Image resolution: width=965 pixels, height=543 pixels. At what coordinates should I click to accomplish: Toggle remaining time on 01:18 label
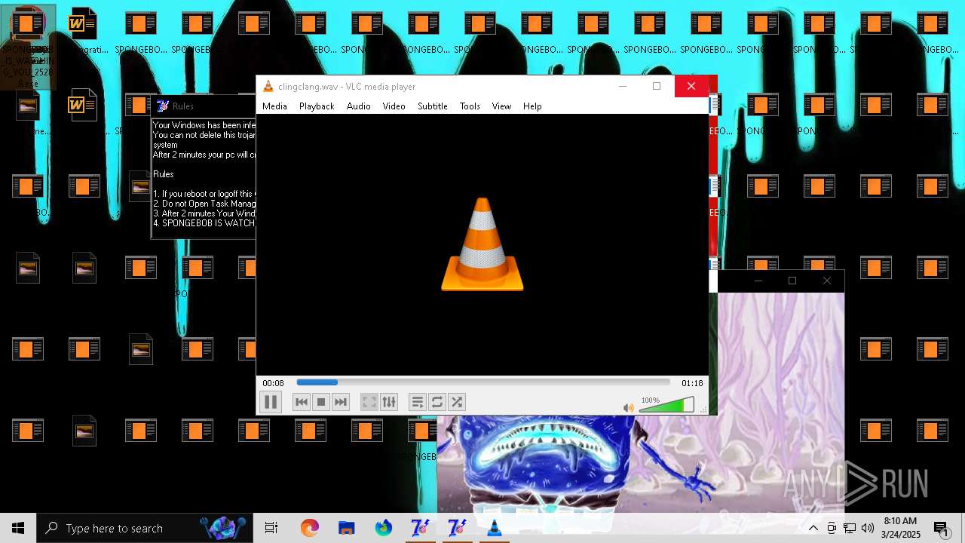point(692,383)
